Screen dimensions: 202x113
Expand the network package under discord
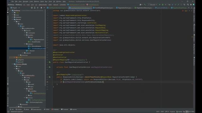pyautogui.click(x=22, y=53)
